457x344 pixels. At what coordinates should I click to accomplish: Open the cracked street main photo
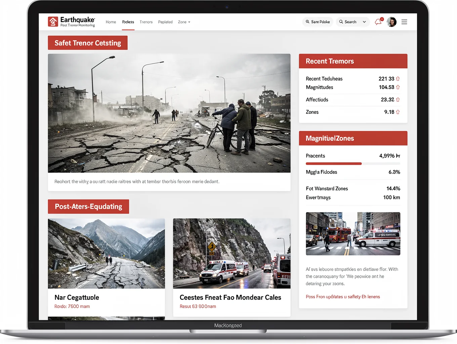point(169,113)
